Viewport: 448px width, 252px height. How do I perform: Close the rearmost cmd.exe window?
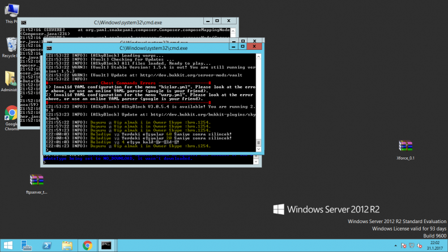pos(229,21)
